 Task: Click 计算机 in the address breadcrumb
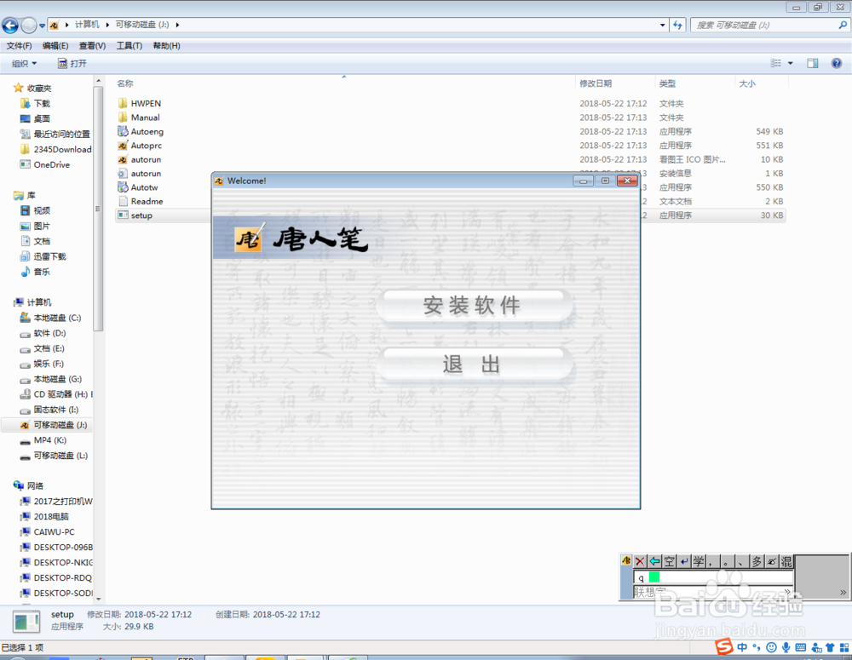(87, 25)
